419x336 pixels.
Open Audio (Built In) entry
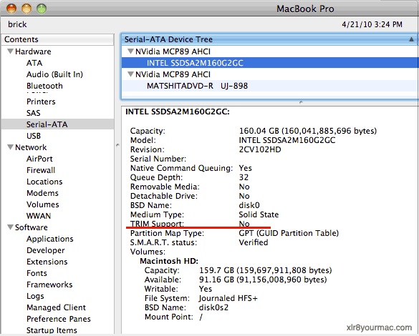[x=54, y=74]
